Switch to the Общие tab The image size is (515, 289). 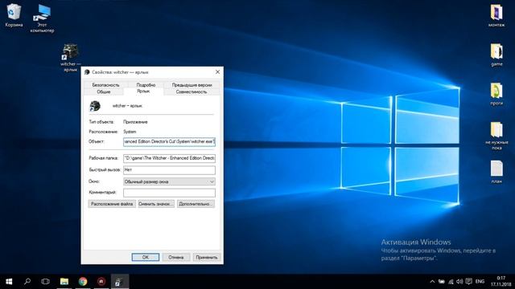tap(104, 92)
